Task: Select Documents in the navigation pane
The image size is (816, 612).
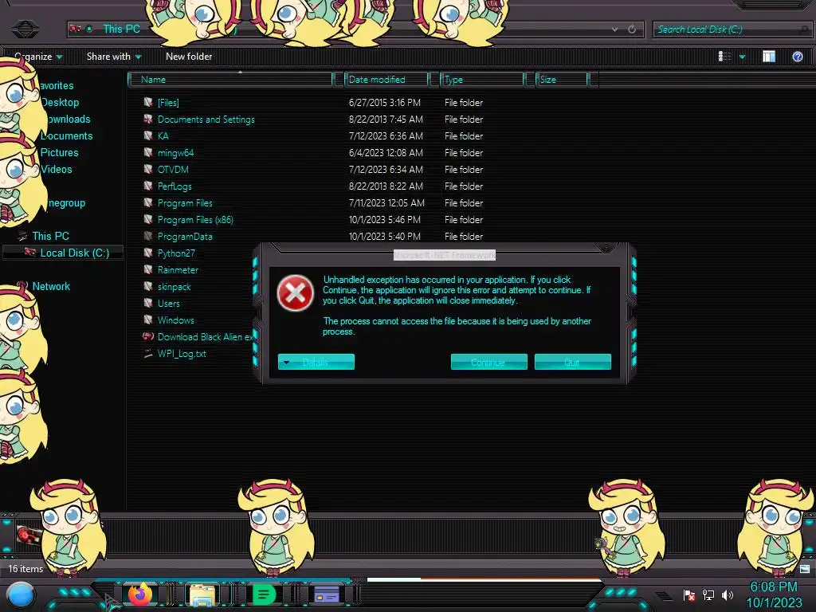Action: [67, 135]
